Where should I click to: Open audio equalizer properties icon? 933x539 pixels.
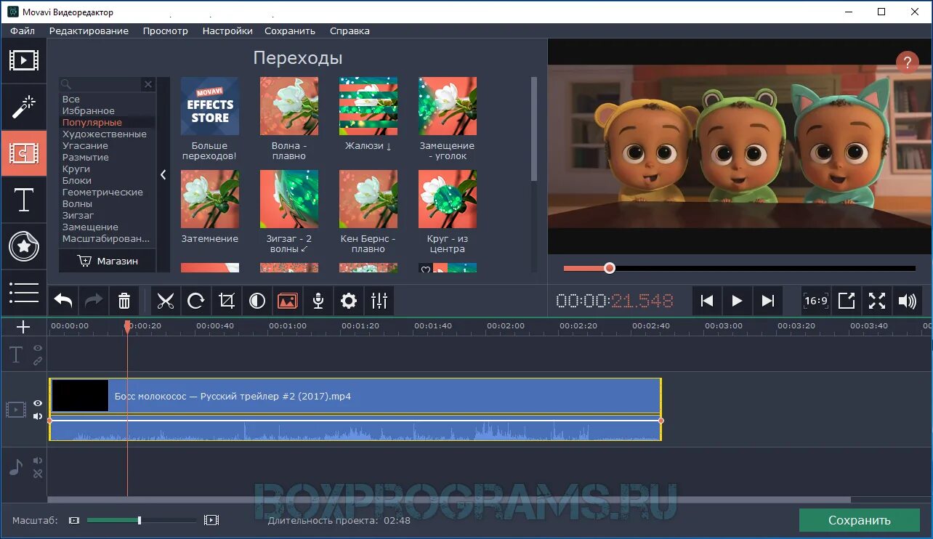379,301
